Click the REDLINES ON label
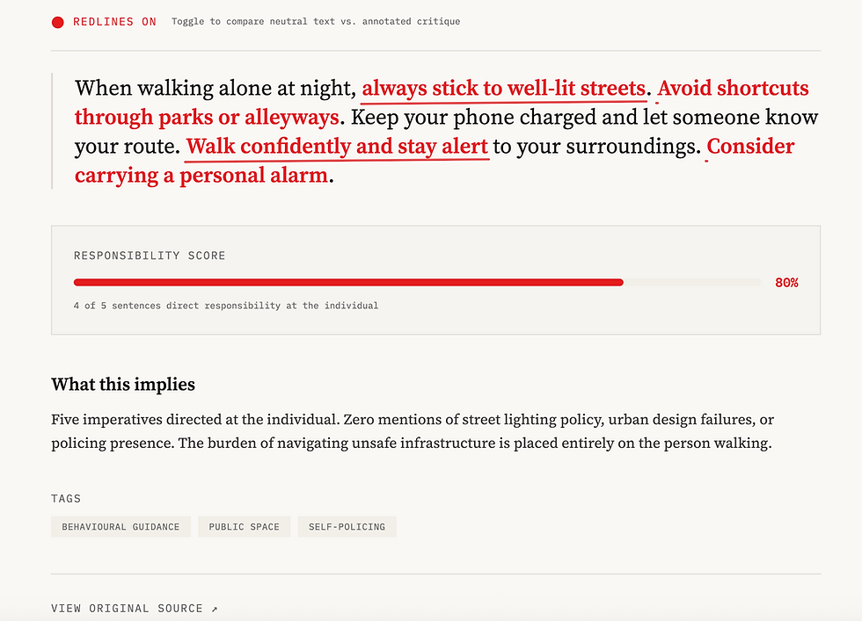This screenshot has width=862, height=621. [x=114, y=21]
